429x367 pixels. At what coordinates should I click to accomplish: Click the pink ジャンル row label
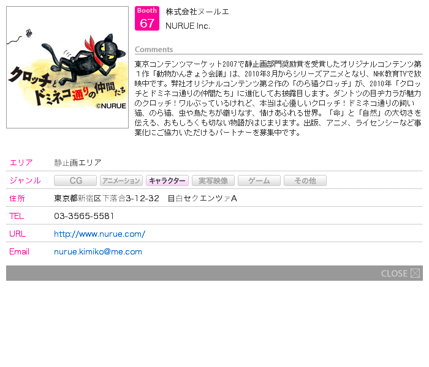(25, 180)
